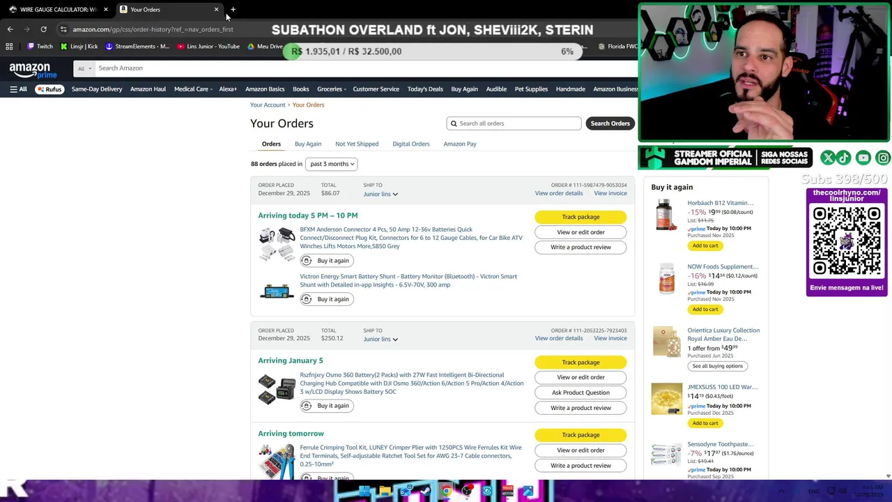Add NOW Foods Supplement to cart
892x502 pixels.
pos(705,310)
